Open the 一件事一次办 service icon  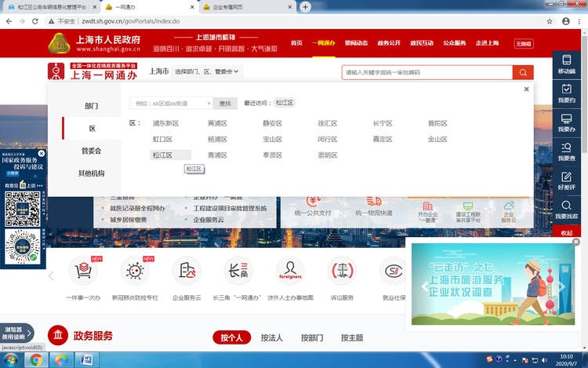pos(83,271)
